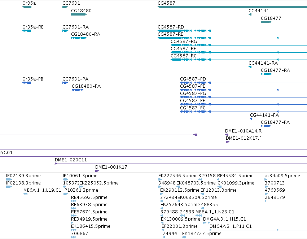Select EST RE67674.5prime
The image size is (307, 239).
[x=74, y=216]
